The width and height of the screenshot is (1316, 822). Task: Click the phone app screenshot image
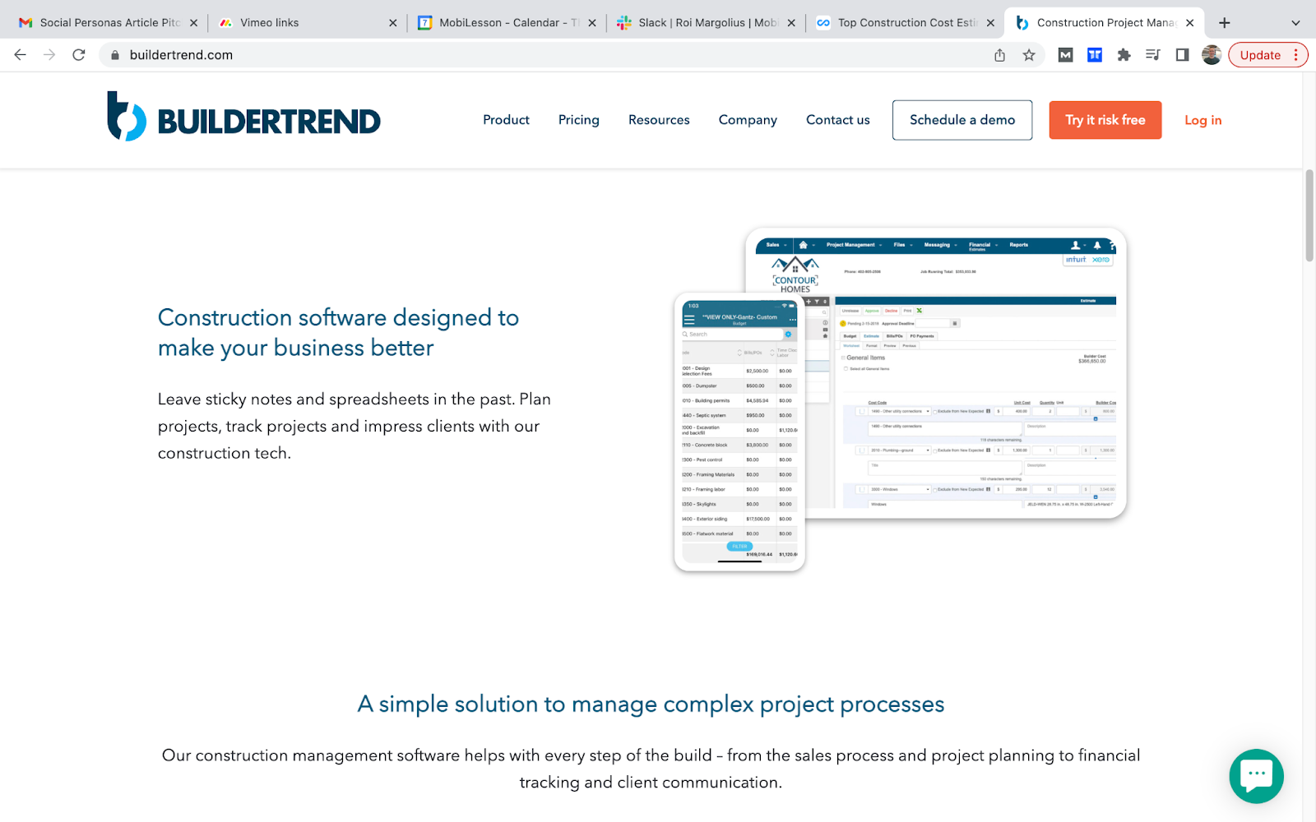point(739,432)
